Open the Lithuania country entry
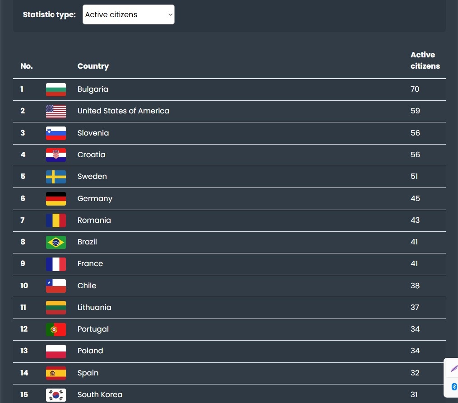458x403 pixels. (94, 307)
